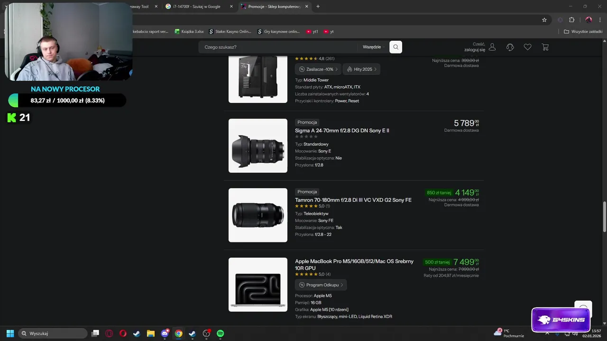Click the 7 499 zł MacBook price

pyautogui.click(x=466, y=262)
